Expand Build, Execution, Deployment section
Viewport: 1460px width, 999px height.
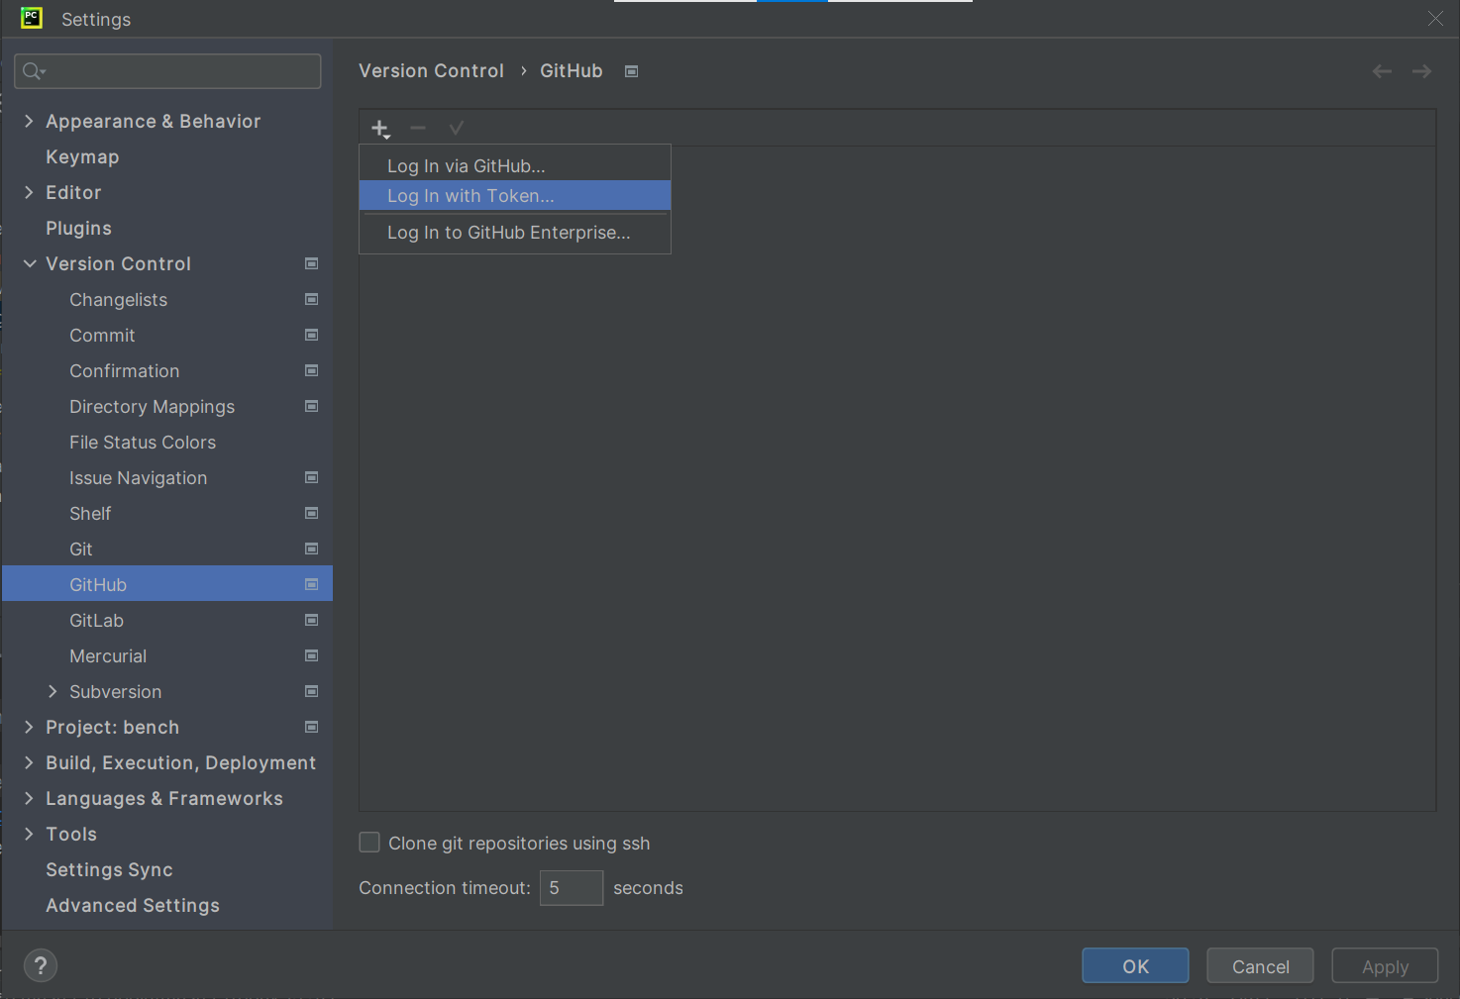click(29, 762)
